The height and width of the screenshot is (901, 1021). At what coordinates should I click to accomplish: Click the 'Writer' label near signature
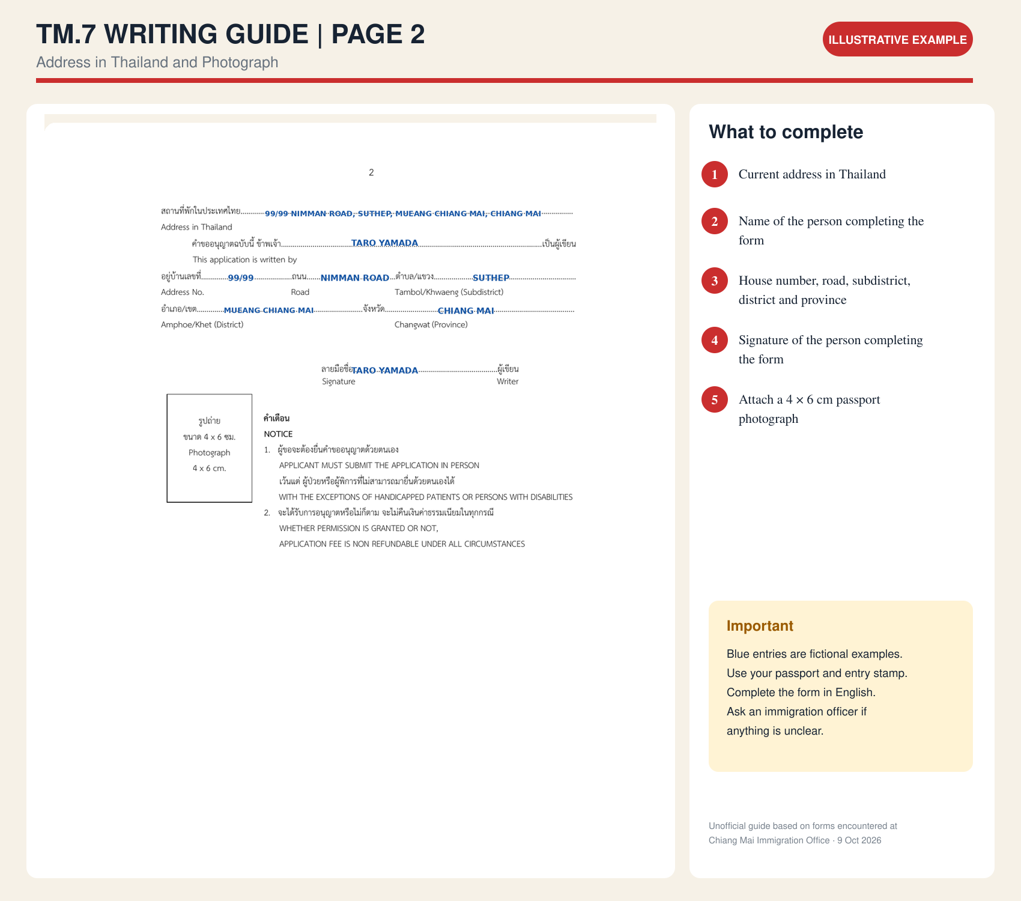coord(507,381)
